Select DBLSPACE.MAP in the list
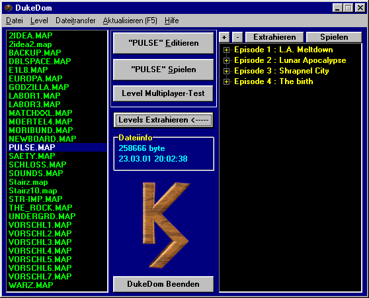This screenshot has height=298, width=369. coord(57,62)
